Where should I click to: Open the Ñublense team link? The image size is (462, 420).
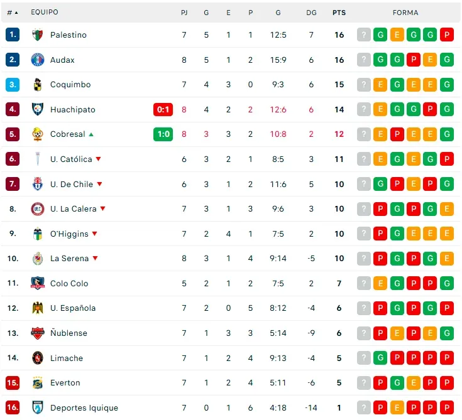(69, 333)
